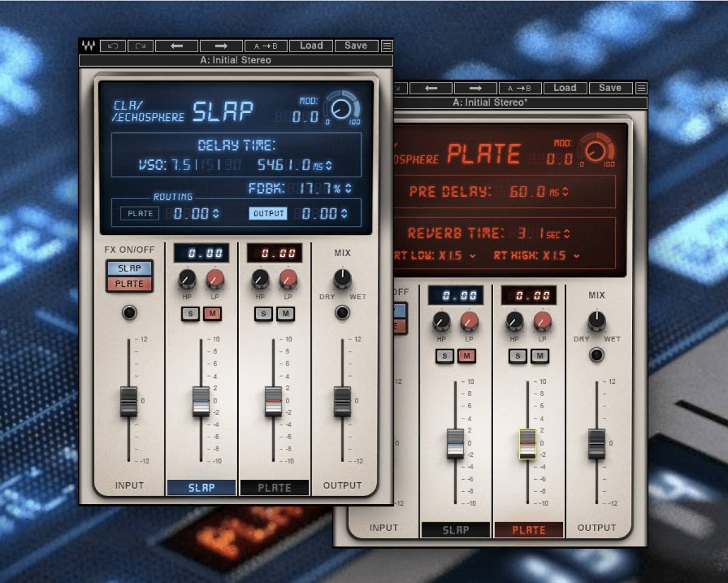Disable the PLATE effect toggle
The height and width of the screenshot is (583, 728).
[129, 282]
